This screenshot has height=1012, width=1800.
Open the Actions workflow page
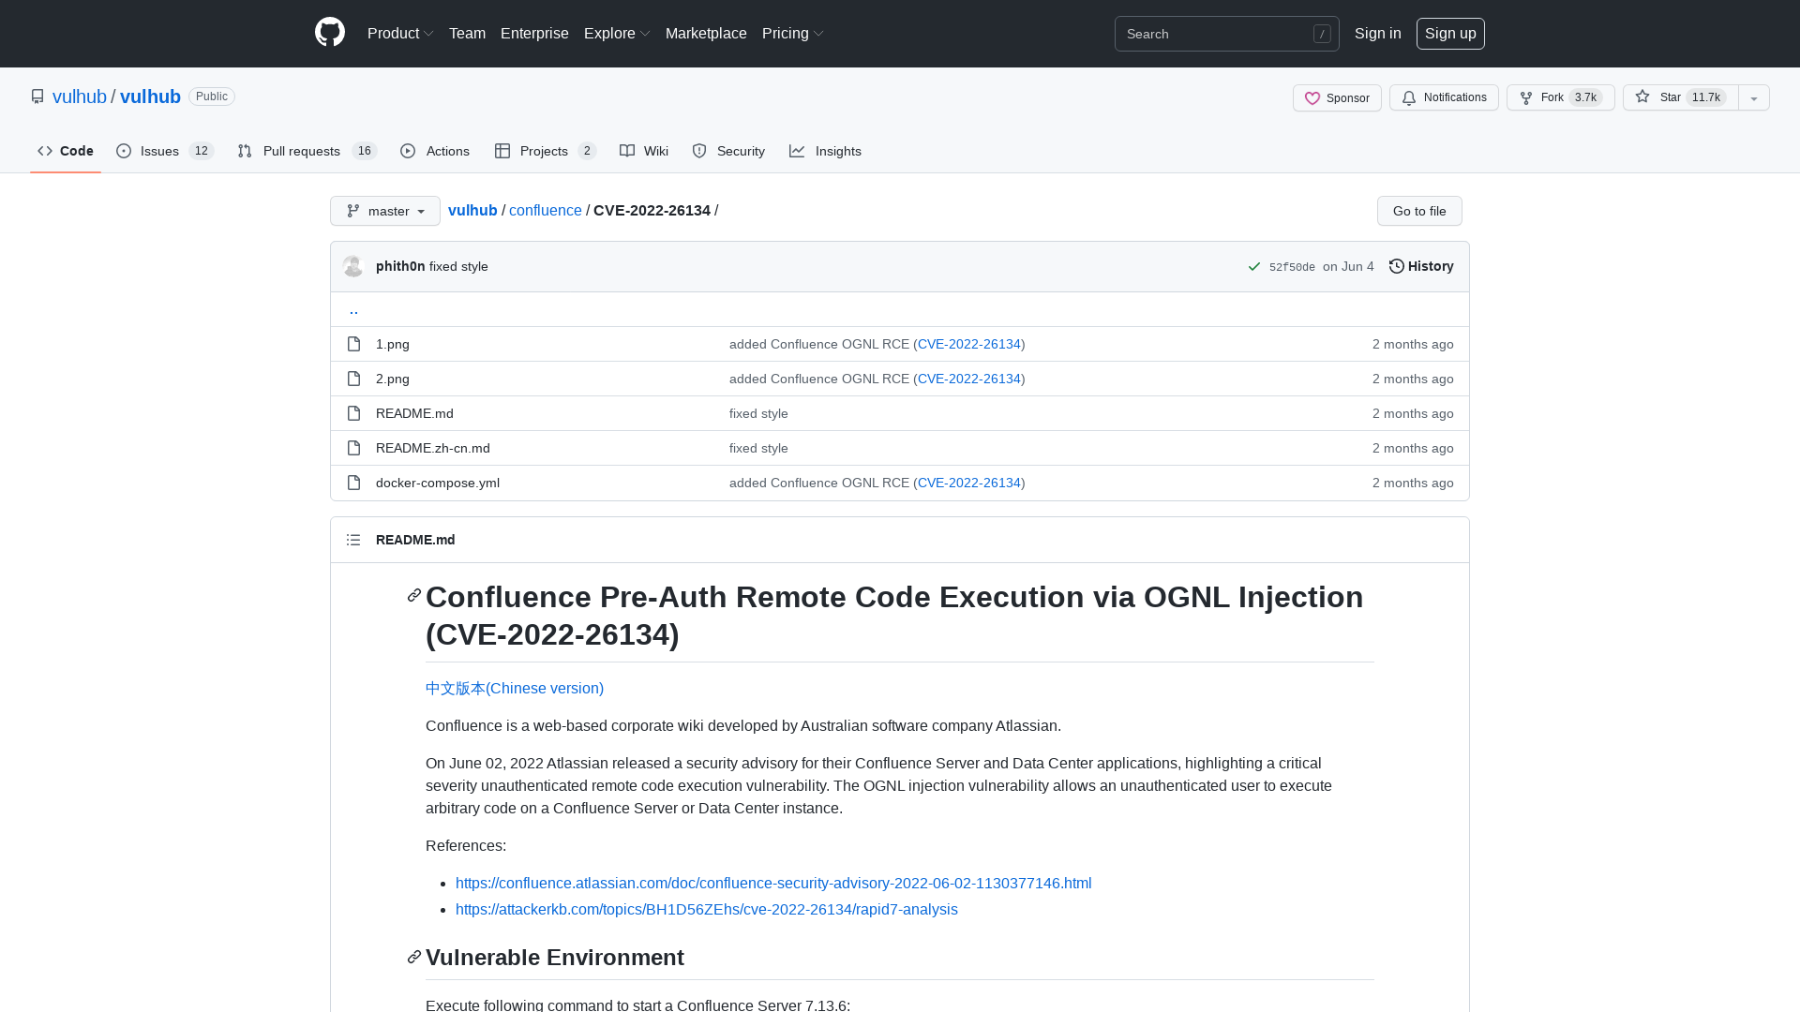[434, 151]
